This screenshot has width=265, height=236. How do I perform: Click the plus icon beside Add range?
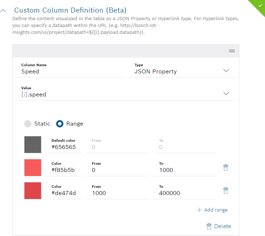click(199, 210)
